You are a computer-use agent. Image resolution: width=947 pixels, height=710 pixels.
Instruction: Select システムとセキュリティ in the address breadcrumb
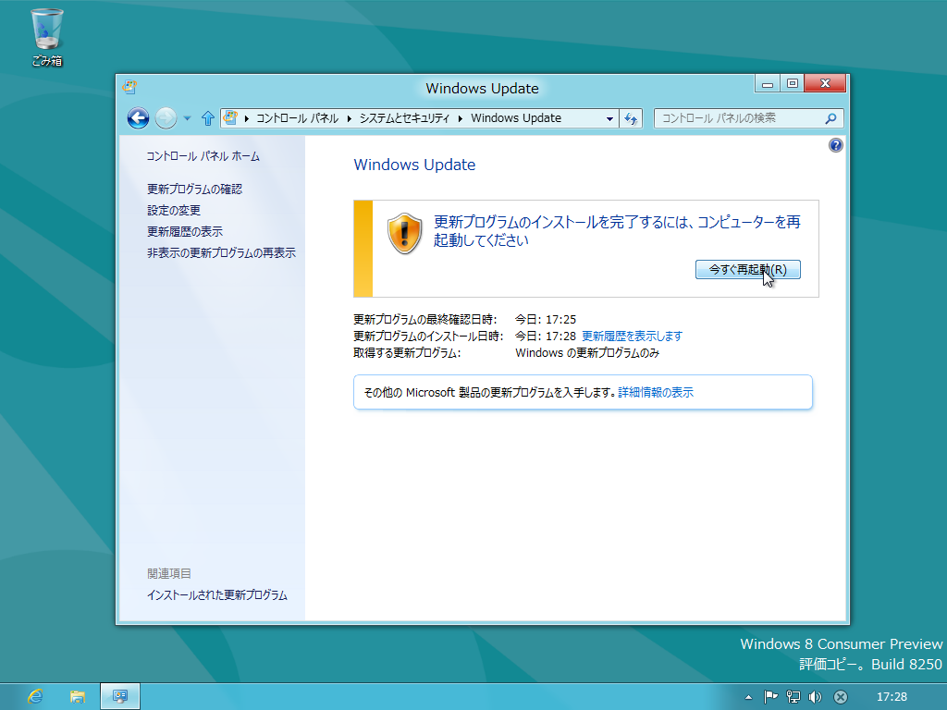(x=405, y=118)
